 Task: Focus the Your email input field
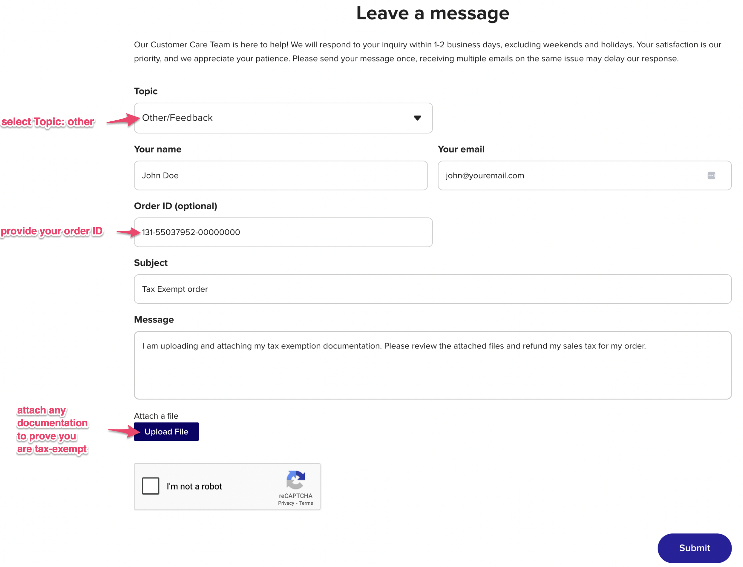(x=571, y=176)
